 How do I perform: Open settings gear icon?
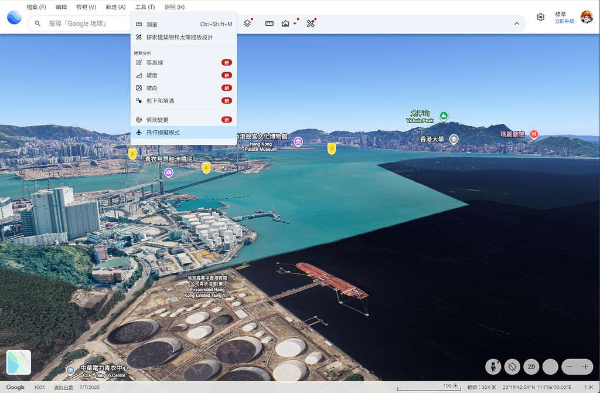[540, 17]
